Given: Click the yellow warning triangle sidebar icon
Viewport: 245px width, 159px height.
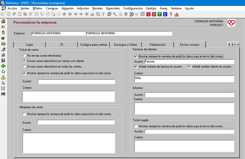Looking at the screenshot, I should [x=3, y=77].
